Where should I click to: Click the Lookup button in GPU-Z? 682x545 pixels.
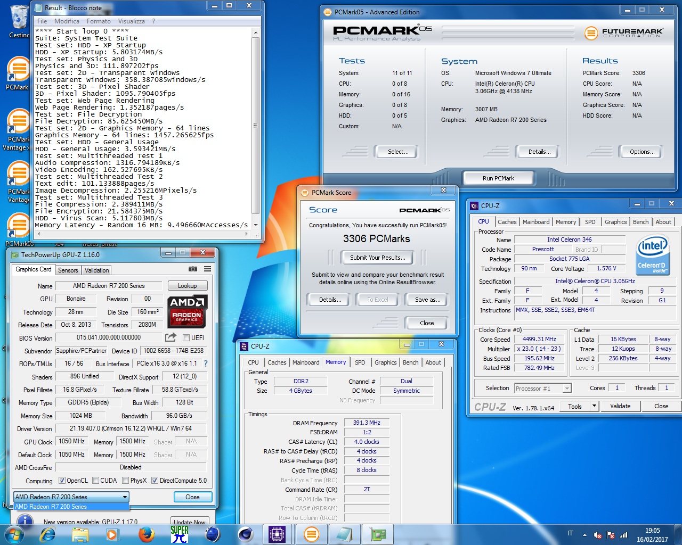[187, 286]
